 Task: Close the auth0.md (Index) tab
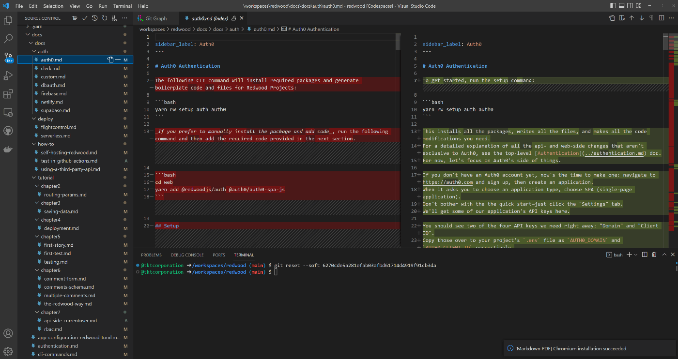click(243, 18)
